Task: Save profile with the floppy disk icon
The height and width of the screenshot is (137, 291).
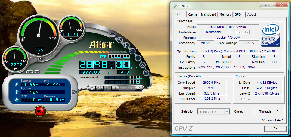Action: point(138,88)
